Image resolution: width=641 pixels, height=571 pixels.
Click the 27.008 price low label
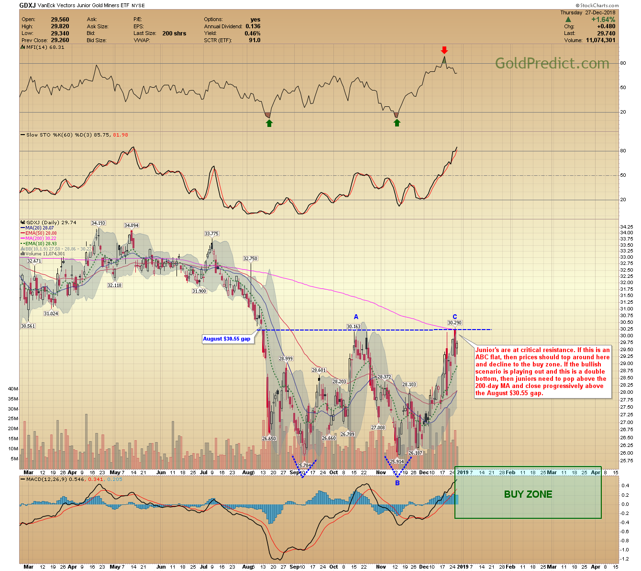(x=378, y=427)
